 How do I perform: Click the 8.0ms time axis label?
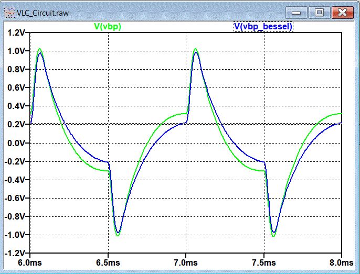(x=341, y=262)
